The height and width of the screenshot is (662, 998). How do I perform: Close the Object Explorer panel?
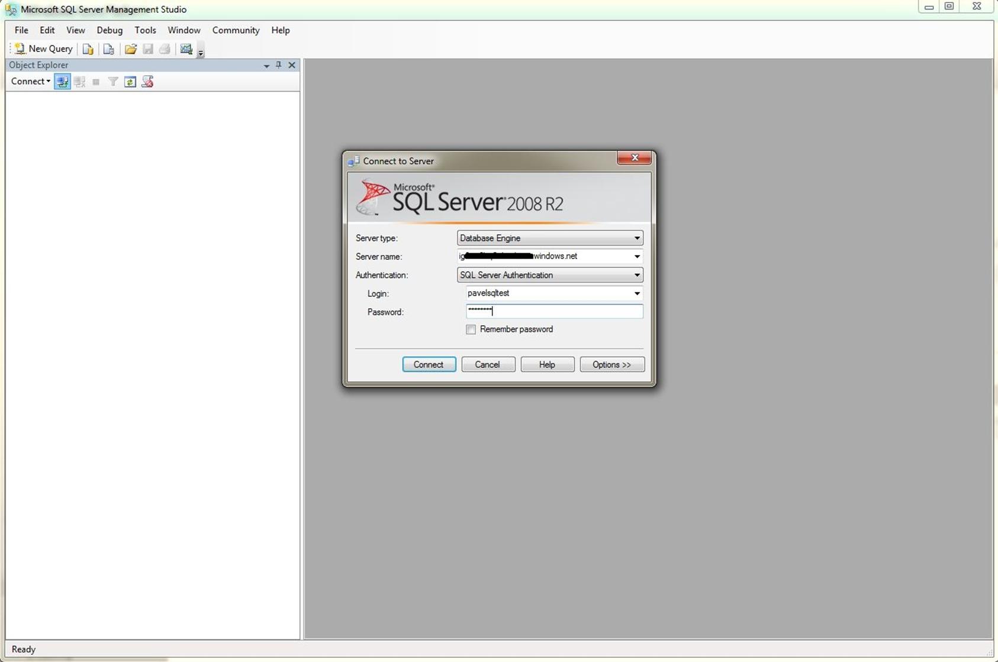coord(292,65)
